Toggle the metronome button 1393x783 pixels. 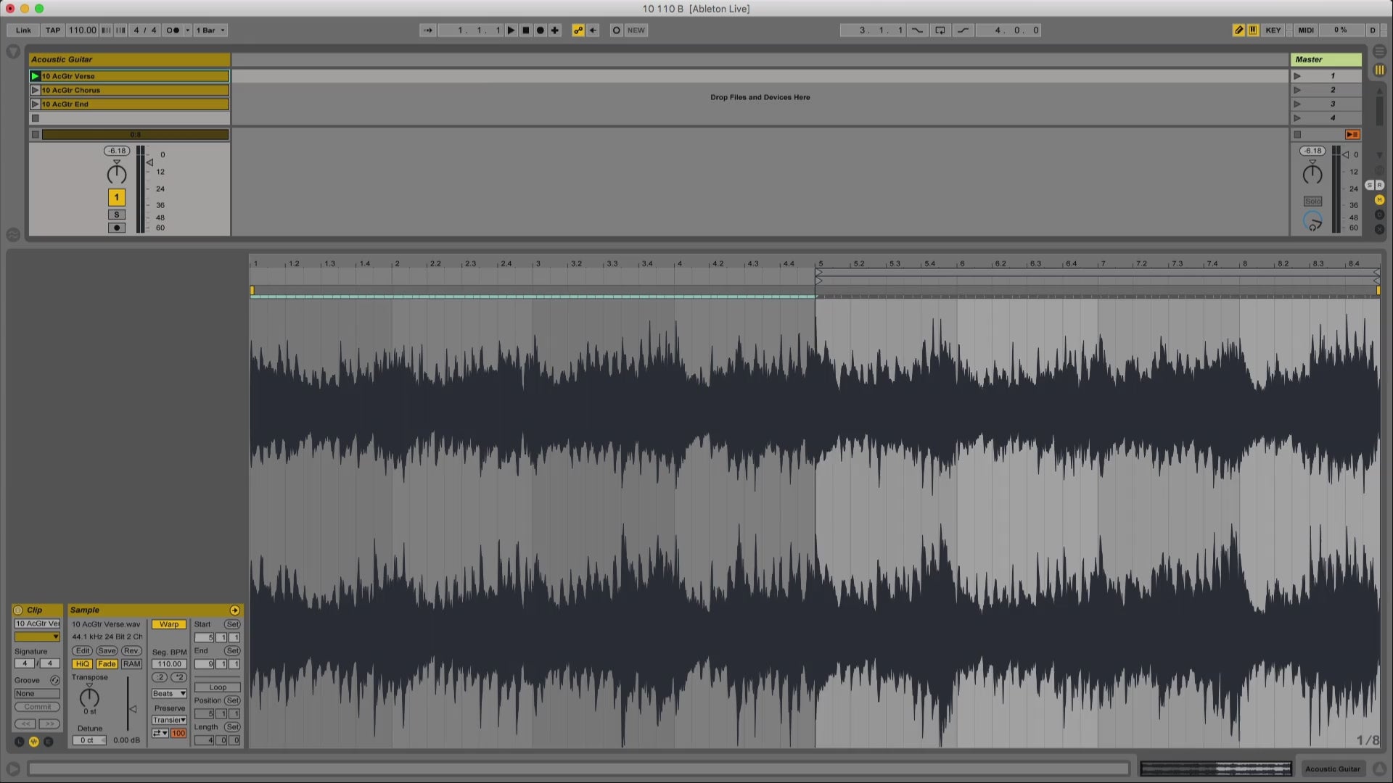click(x=173, y=30)
